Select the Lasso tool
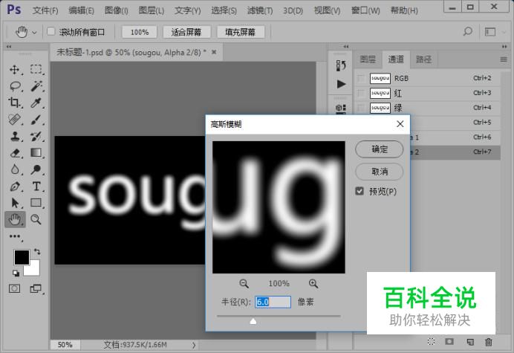The image size is (514, 353). [x=15, y=86]
